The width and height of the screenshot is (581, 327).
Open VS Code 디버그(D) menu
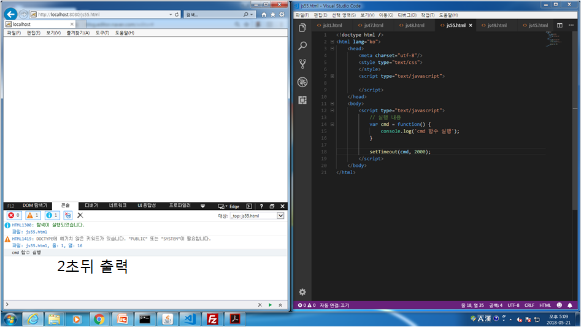(x=407, y=15)
